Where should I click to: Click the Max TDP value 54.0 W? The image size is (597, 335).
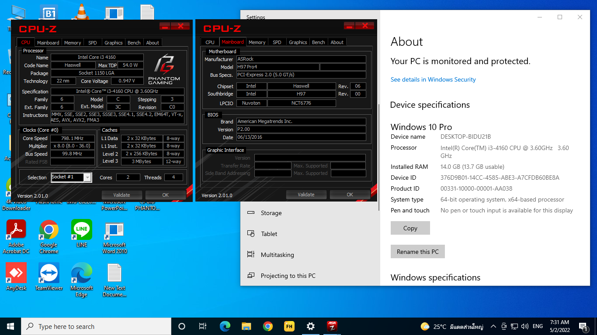pyautogui.click(x=130, y=65)
